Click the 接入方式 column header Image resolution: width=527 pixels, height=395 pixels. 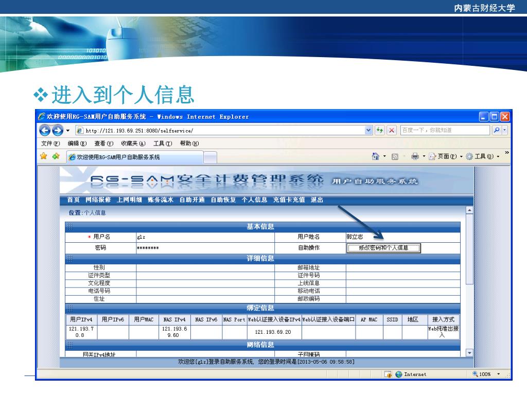(443, 319)
